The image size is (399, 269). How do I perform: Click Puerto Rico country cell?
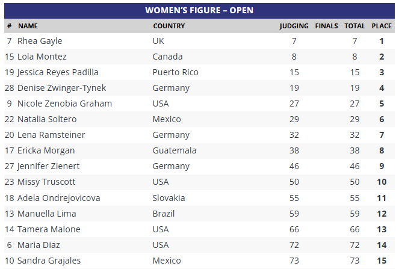click(x=176, y=72)
